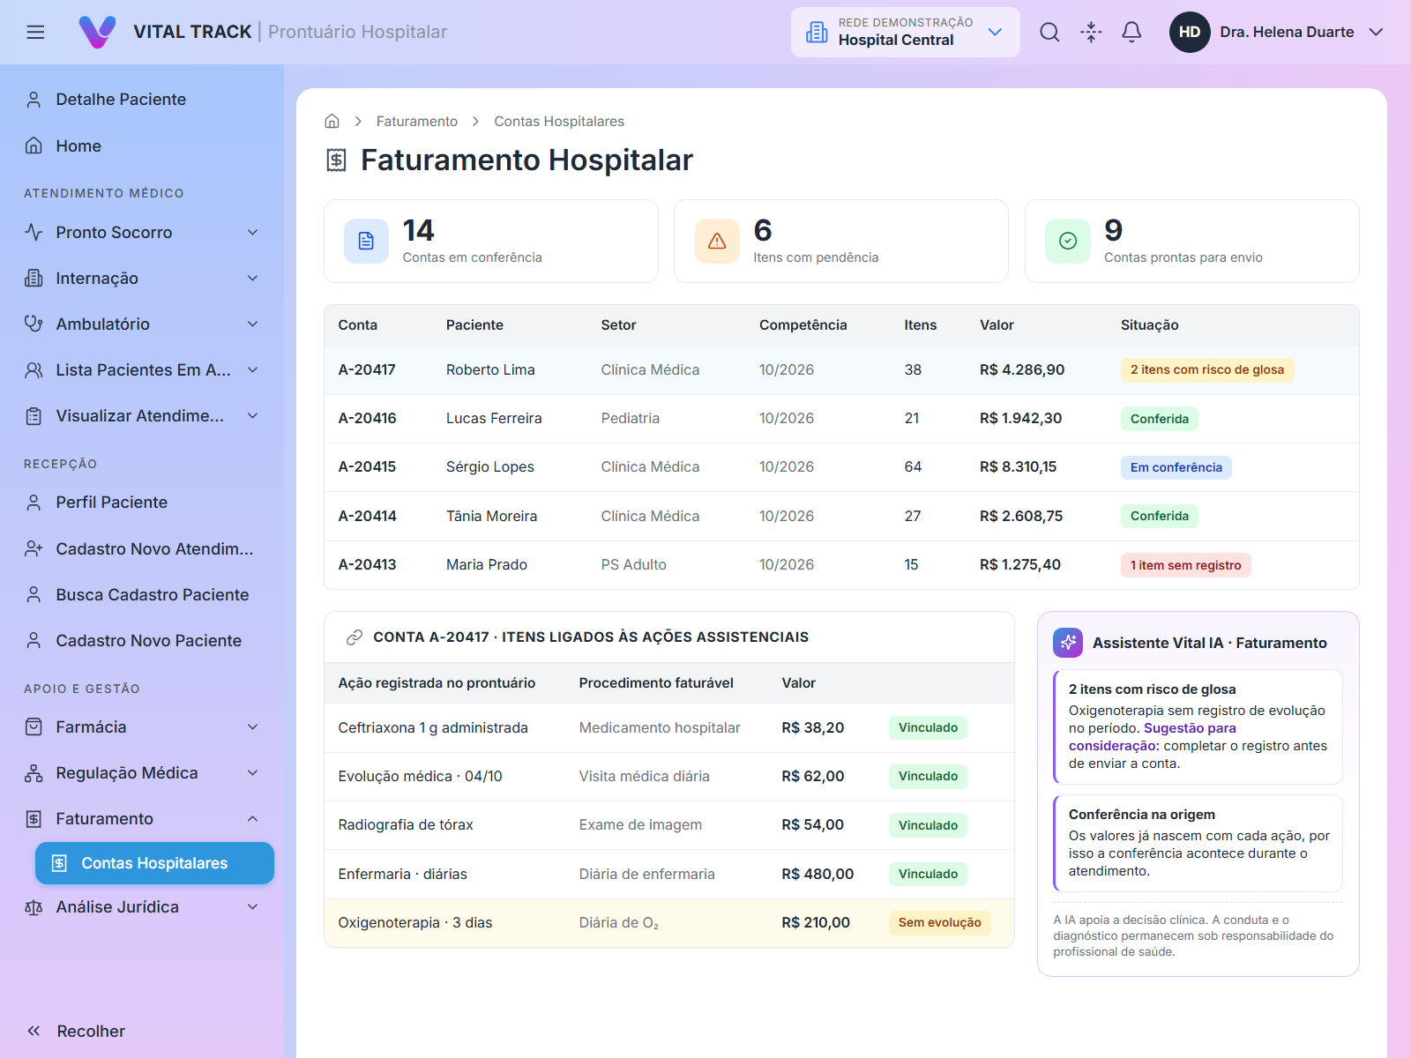Image resolution: width=1411 pixels, height=1058 pixels.
Task: Click the Assistente Vital IA sparkle icon
Action: 1068,643
